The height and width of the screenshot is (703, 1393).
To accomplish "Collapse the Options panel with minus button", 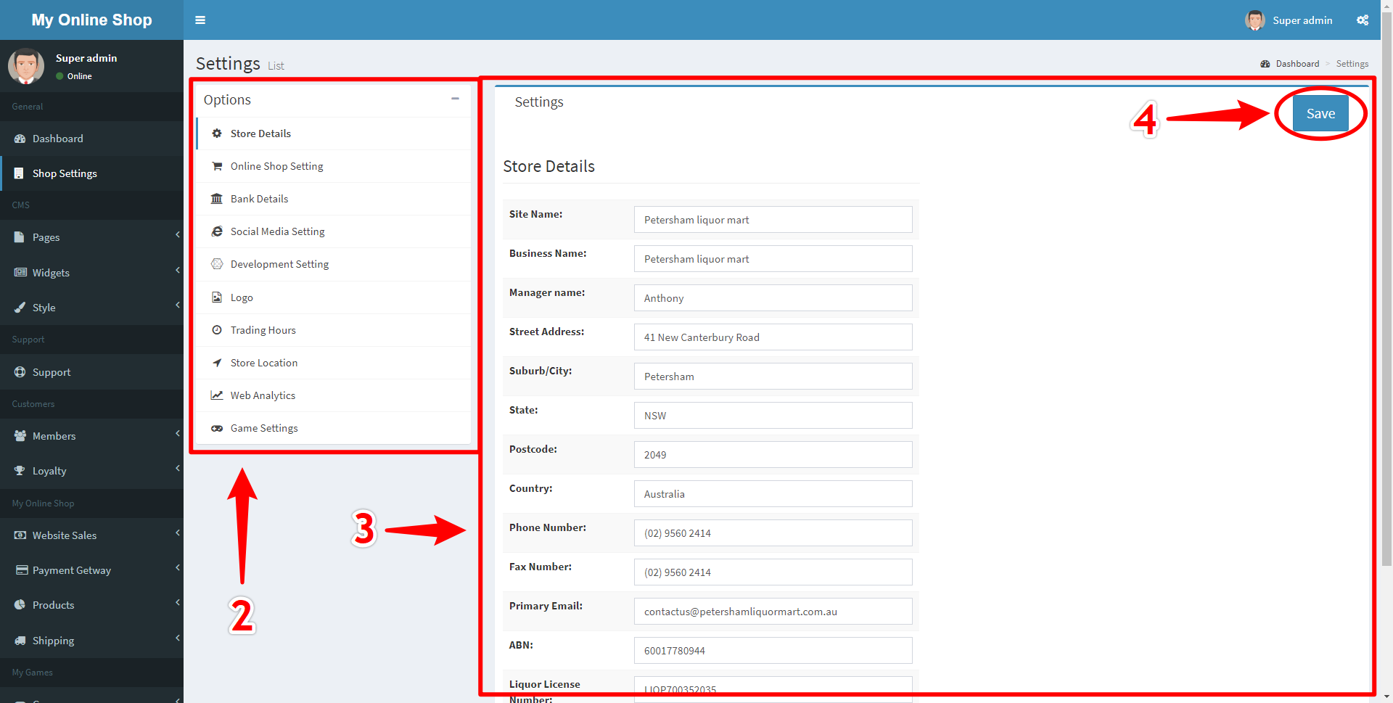I will pyautogui.click(x=455, y=99).
